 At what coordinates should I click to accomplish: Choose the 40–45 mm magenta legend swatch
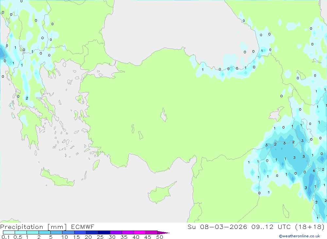coord(140,232)
